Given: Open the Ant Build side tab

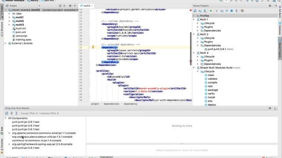Looking at the screenshot, I should [280, 12].
